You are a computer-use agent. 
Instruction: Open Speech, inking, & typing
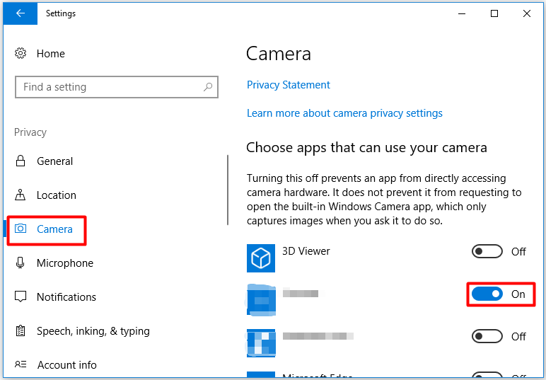(93, 331)
